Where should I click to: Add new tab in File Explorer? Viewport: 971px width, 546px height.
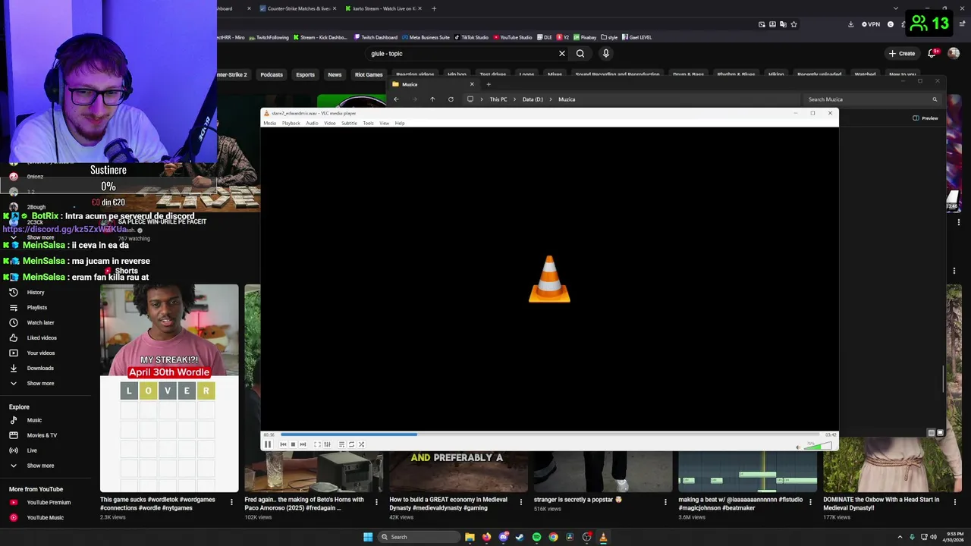pyautogui.click(x=489, y=84)
